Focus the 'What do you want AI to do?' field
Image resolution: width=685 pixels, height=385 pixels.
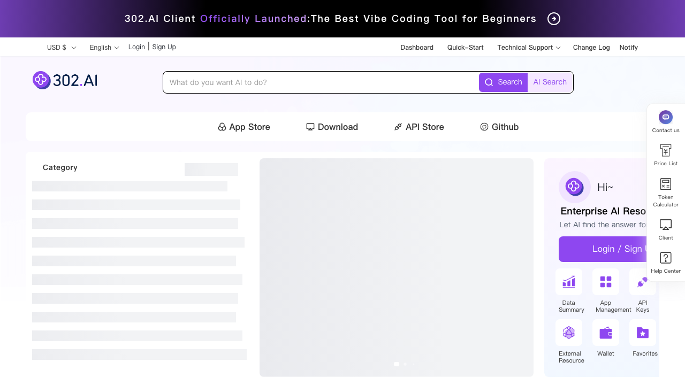coord(321,82)
